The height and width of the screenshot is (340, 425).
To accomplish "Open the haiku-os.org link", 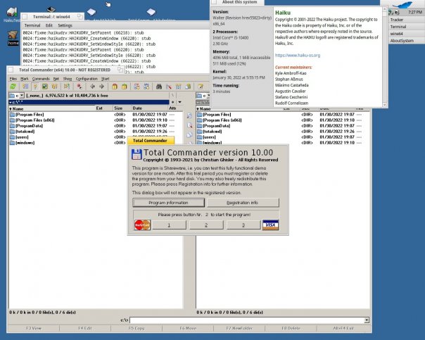I will coord(298,56).
